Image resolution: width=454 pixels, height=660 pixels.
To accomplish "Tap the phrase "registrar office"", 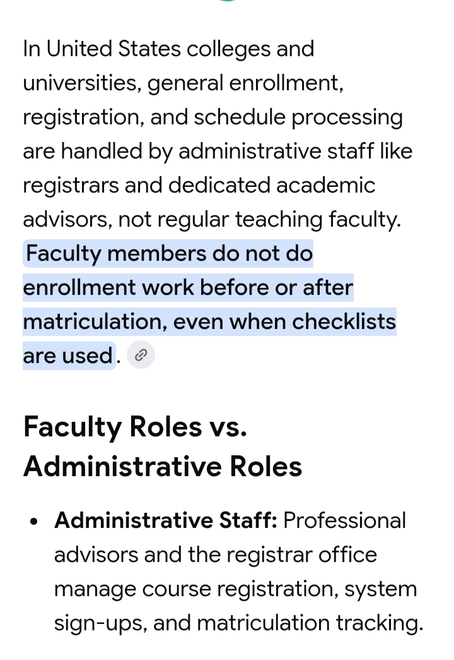I will pyautogui.click(x=301, y=555).
